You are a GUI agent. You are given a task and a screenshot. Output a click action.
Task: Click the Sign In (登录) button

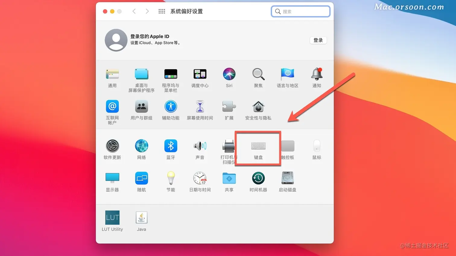click(318, 40)
